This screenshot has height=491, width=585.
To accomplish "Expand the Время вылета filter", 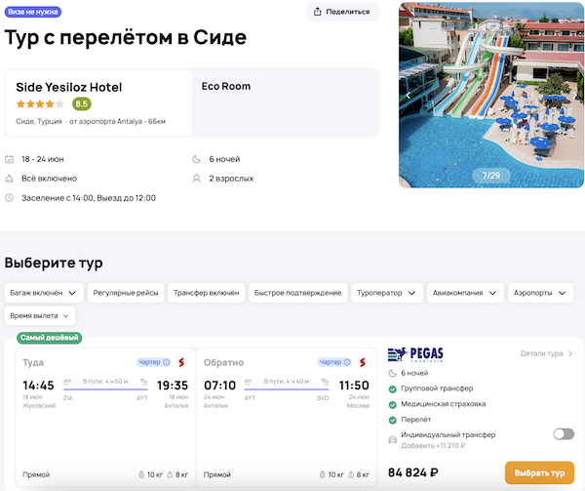I will tap(40, 316).
